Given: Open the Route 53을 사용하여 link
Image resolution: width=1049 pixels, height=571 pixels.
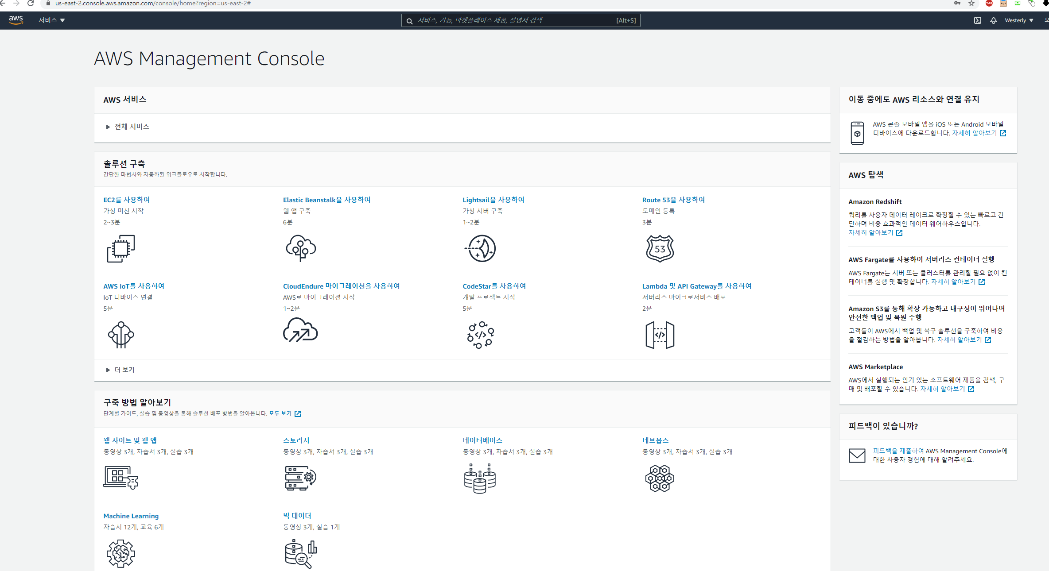Looking at the screenshot, I should click(x=673, y=200).
